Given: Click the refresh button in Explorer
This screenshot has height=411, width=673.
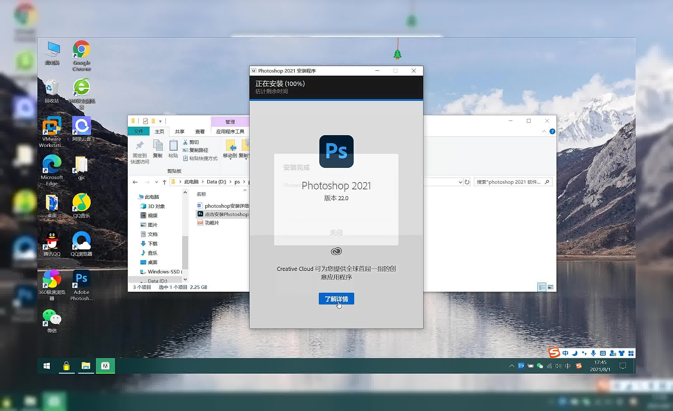Looking at the screenshot, I should click(x=467, y=182).
